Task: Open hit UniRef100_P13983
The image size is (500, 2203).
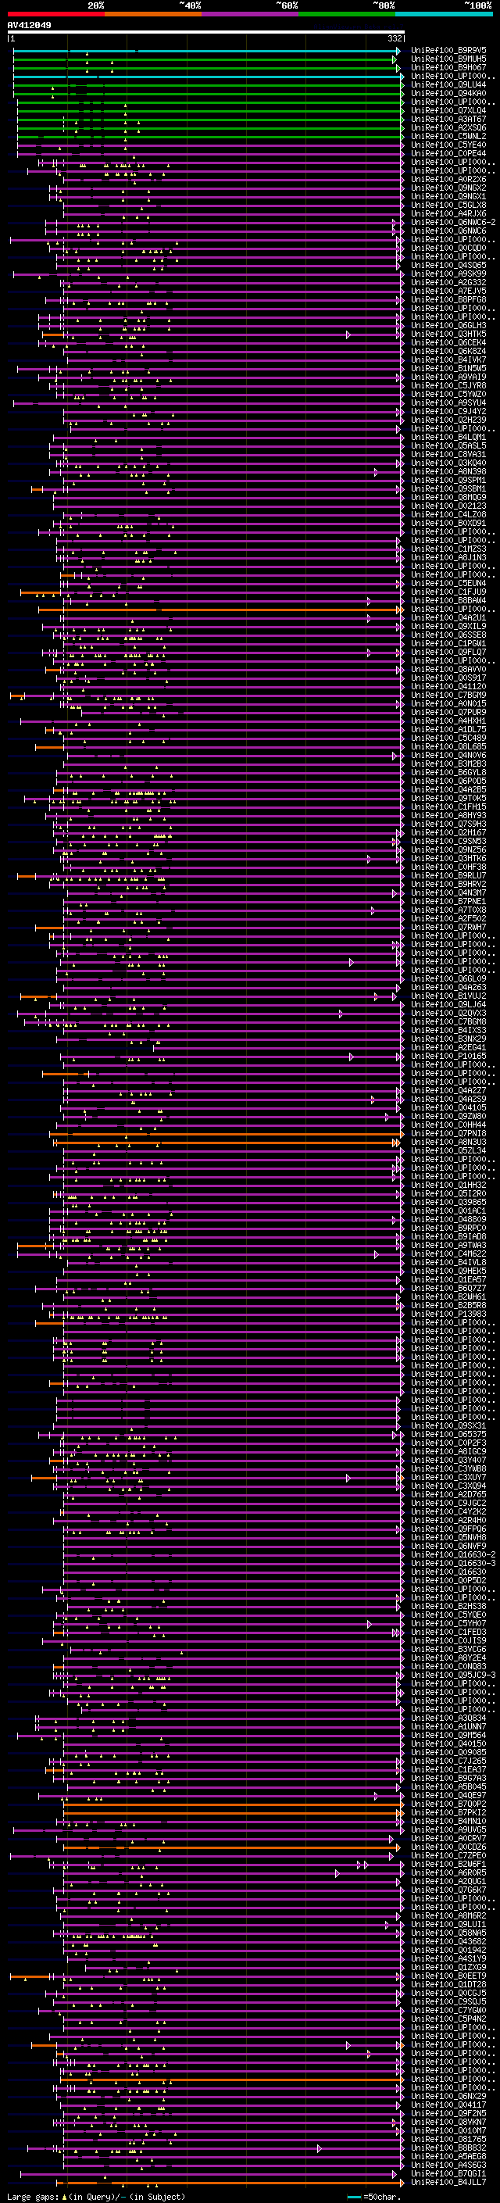Action: (448, 1314)
